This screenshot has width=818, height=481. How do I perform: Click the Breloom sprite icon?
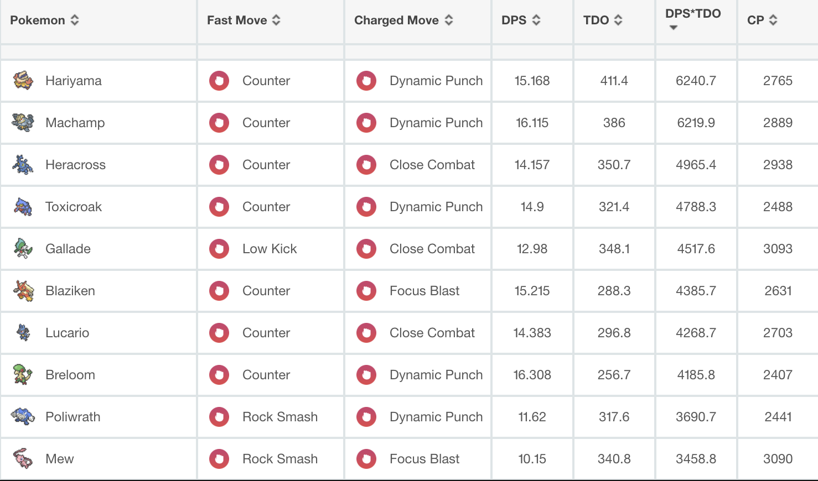click(x=23, y=375)
